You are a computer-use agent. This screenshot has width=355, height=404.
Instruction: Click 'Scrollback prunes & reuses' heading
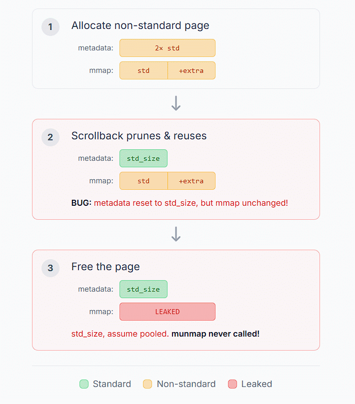coord(138,136)
